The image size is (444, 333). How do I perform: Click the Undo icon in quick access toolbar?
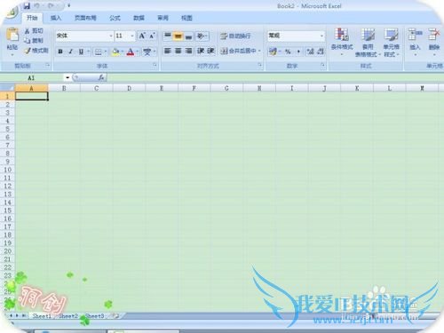coord(37,5)
